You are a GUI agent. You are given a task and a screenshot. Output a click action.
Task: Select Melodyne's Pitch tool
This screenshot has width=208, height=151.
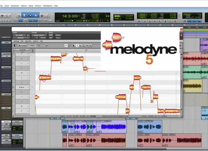77,45
